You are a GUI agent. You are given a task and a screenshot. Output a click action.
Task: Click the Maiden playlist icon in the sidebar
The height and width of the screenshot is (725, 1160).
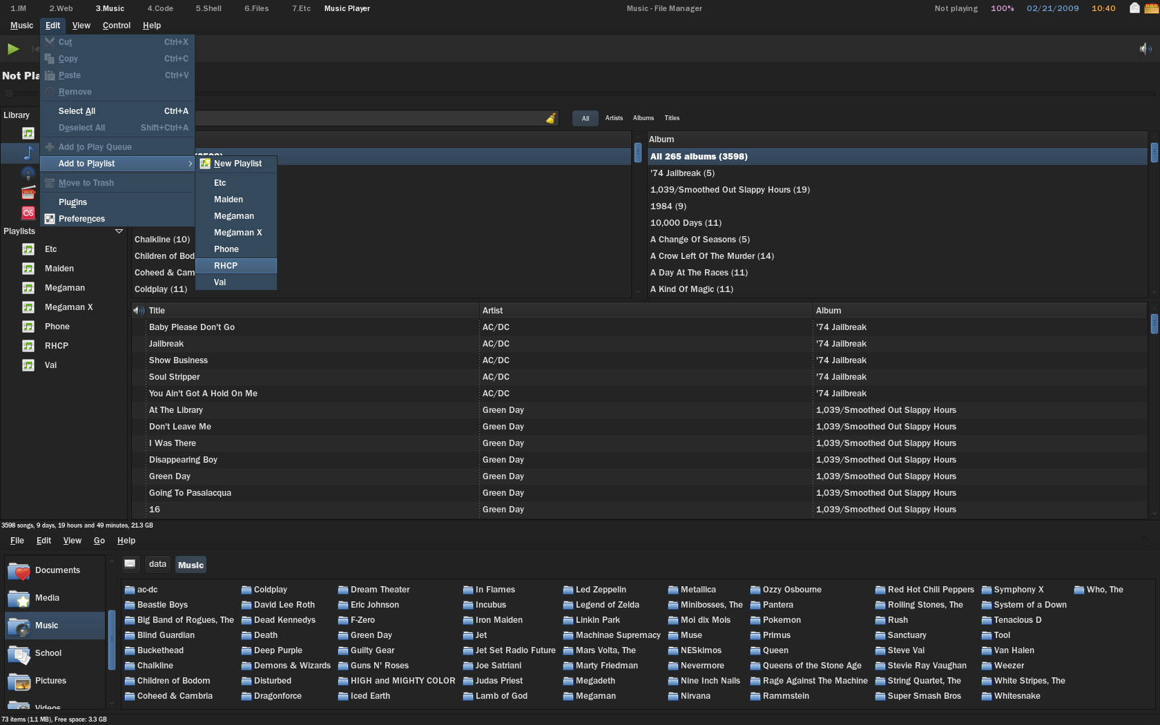click(28, 269)
